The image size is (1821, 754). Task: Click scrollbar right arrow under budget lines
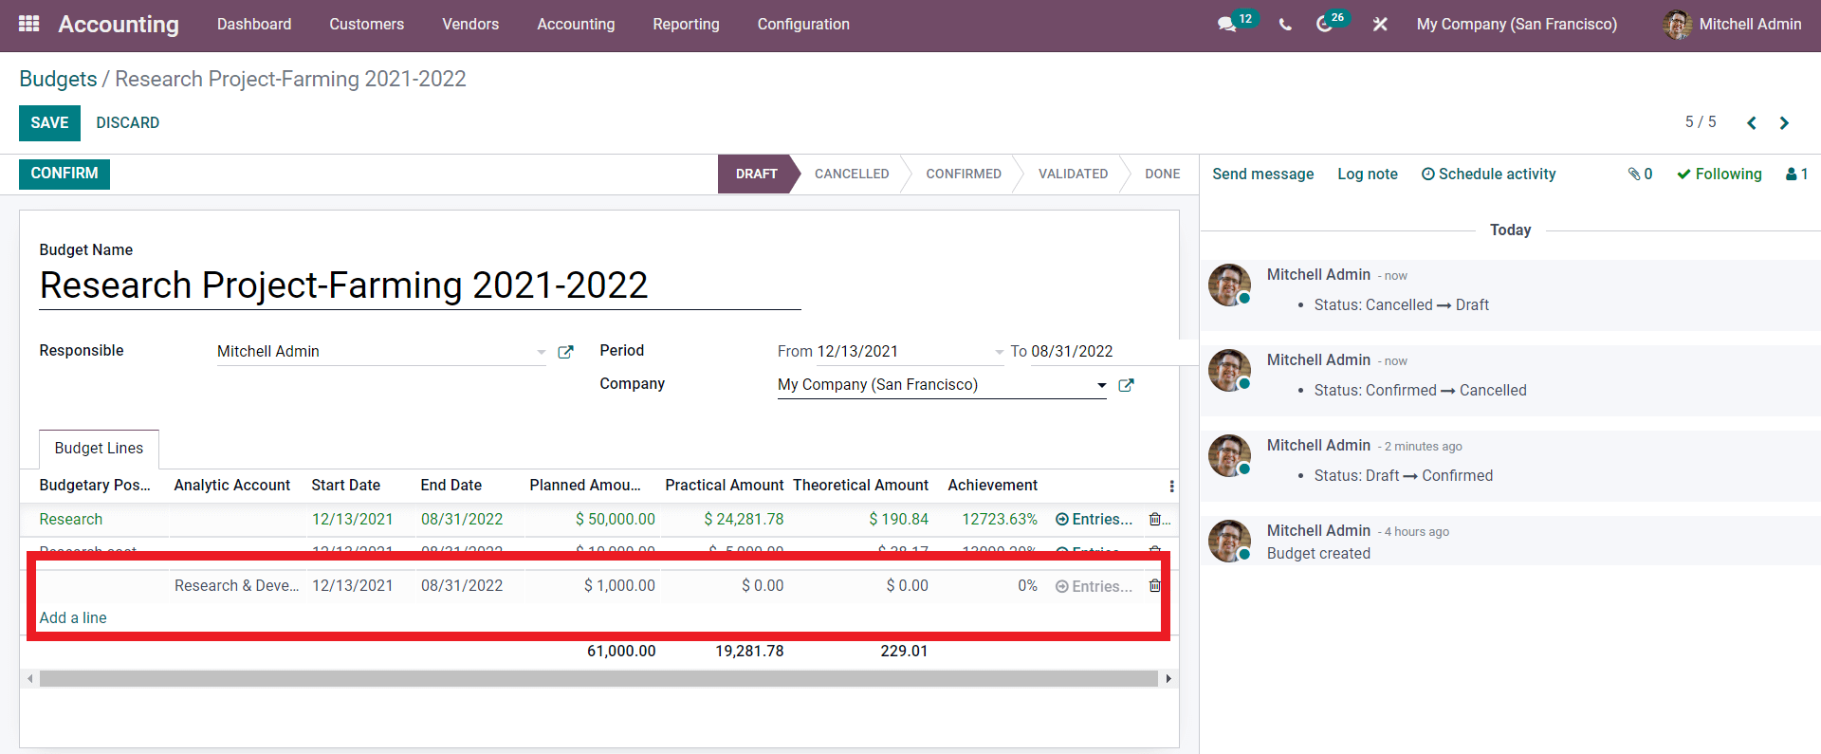tap(1168, 679)
